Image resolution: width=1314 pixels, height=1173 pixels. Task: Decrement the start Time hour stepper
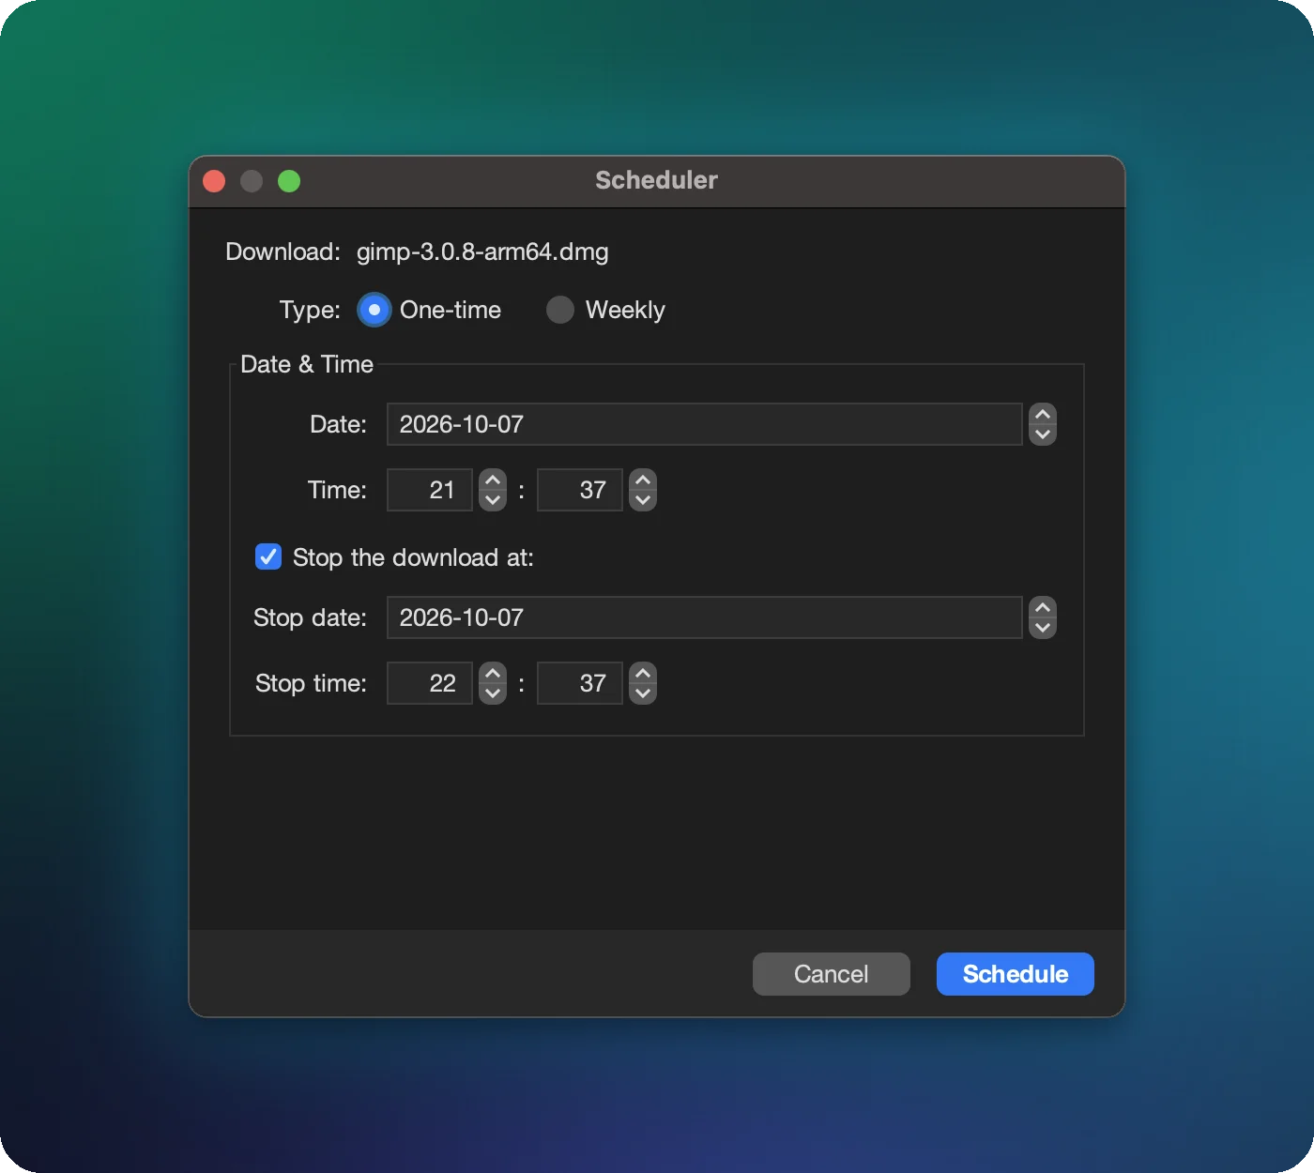[x=493, y=500]
